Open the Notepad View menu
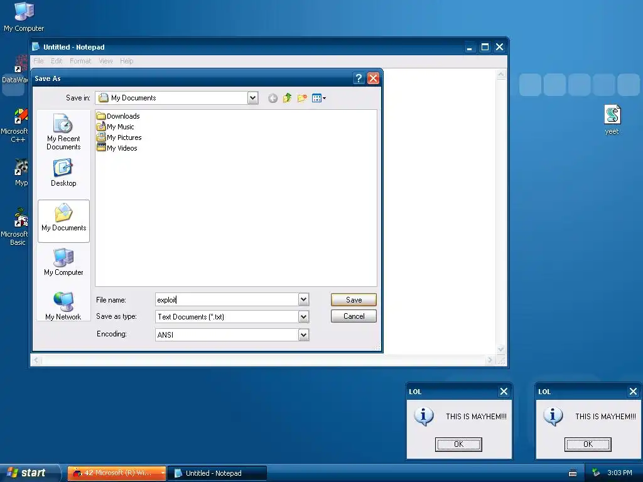This screenshot has height=482, width=643. pyautogui.click(x=105, y=61)
